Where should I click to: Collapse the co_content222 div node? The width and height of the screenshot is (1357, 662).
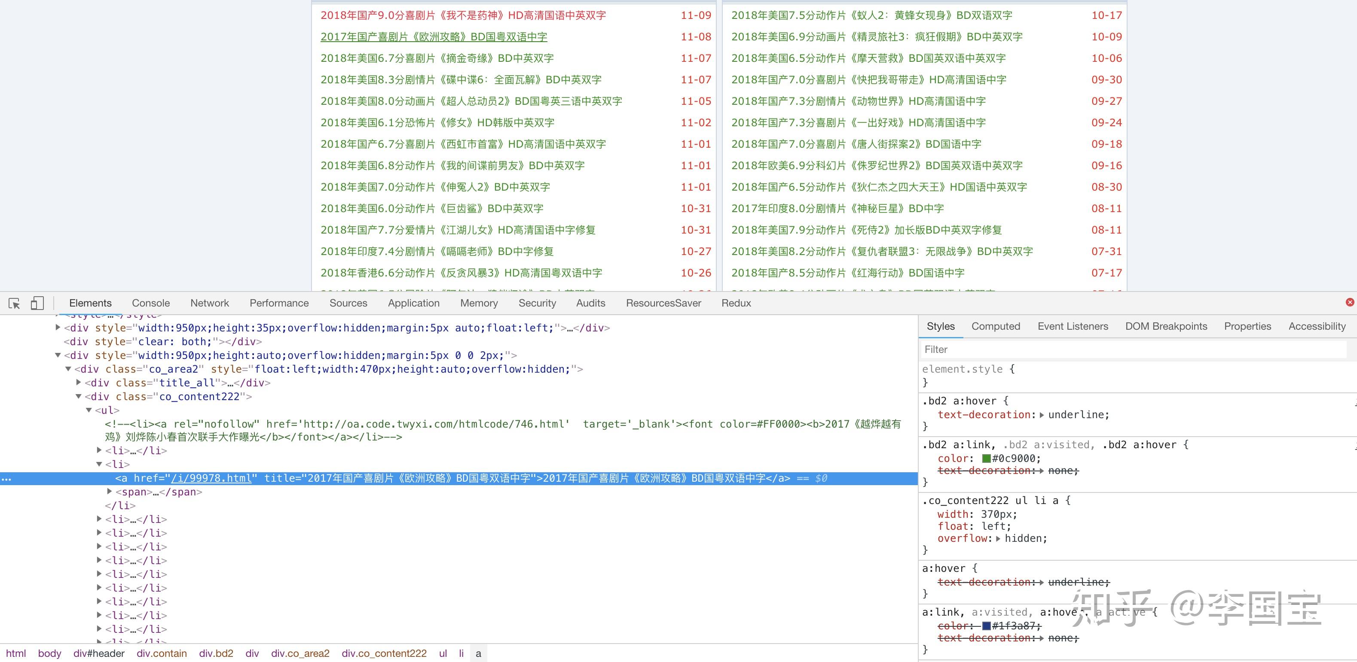[x=79, y=396]
